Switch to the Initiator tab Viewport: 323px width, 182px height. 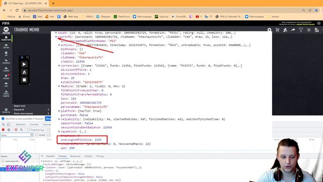coord(88,156)
